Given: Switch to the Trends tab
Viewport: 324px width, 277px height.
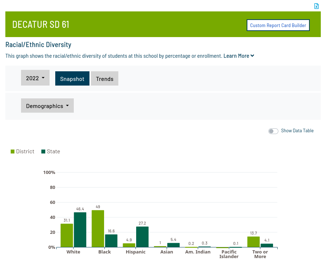Looking at the screenshot, I should pos(104,79).
